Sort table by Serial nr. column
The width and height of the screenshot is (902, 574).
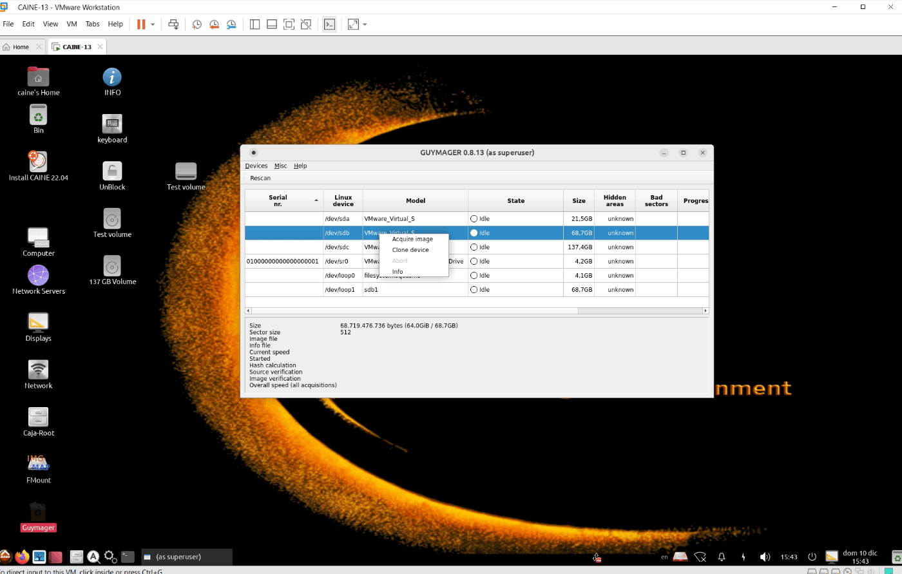[x=284, y=200]
